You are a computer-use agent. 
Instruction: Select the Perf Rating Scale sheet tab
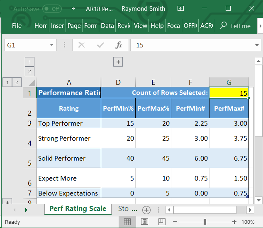(78, 208)
